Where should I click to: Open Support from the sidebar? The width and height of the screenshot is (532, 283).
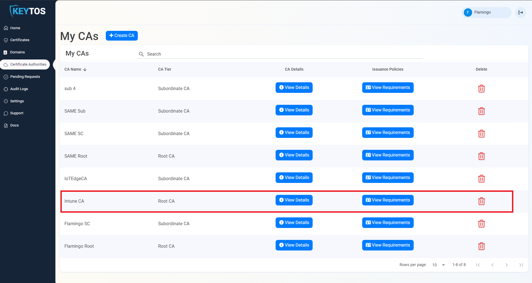point(17,113)
